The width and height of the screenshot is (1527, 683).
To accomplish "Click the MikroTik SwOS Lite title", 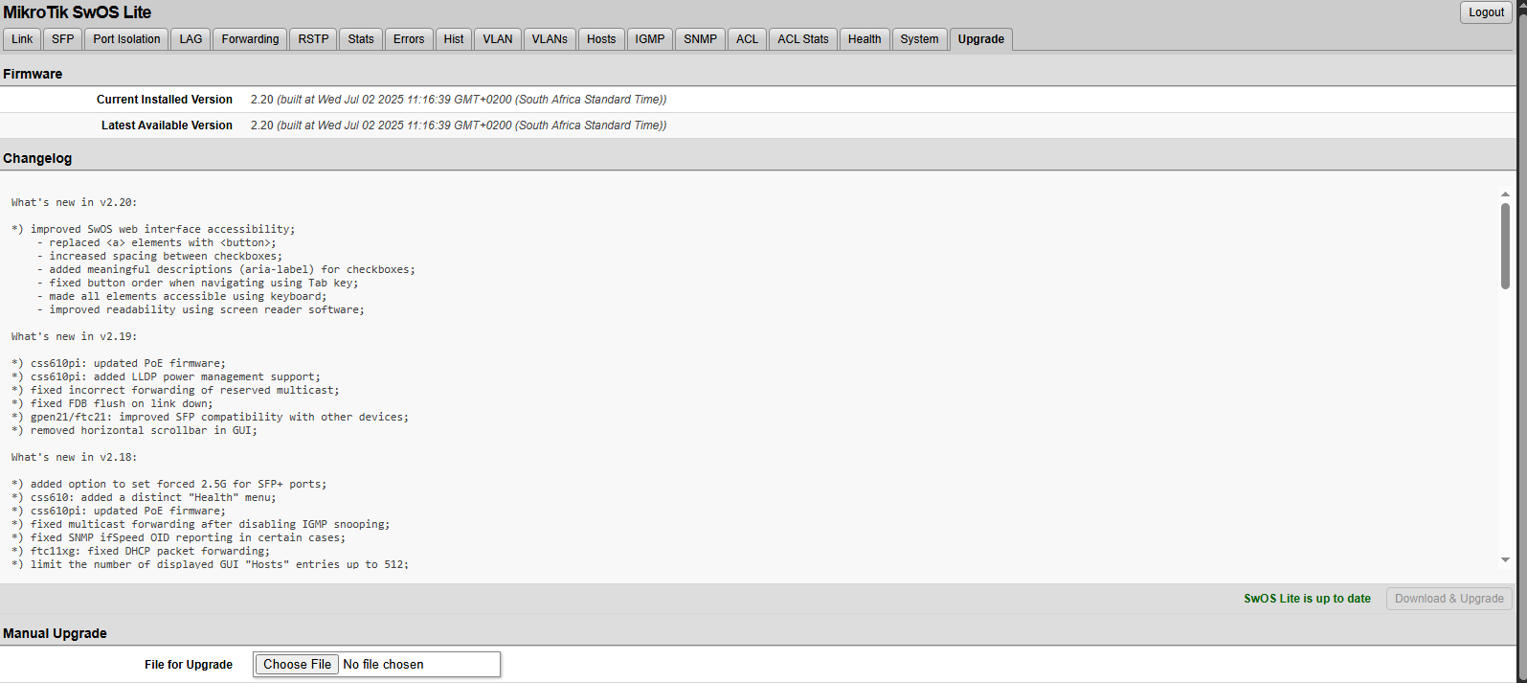I will (x=77, y=12).
